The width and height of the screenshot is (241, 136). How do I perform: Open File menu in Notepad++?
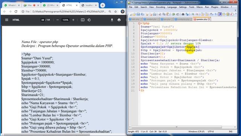tap(131, 7)
